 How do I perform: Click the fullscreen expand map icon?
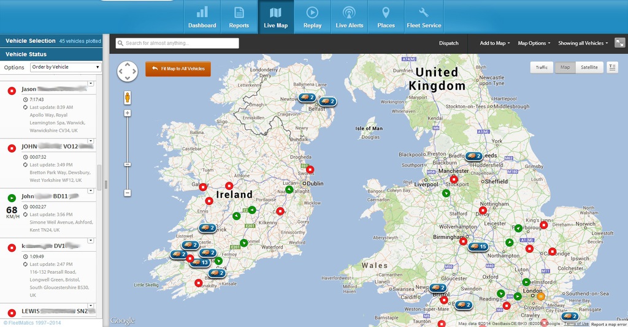tap(620, 43)
